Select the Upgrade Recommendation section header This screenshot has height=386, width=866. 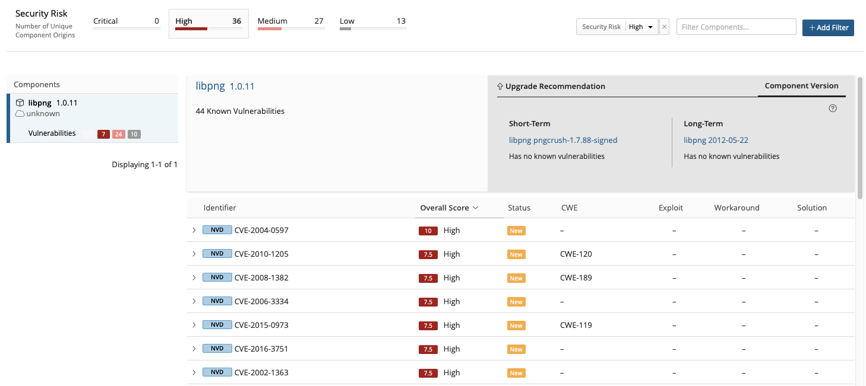pos(556,86)
